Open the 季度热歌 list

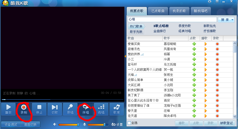pyautogui.click(x=185, y=26)
